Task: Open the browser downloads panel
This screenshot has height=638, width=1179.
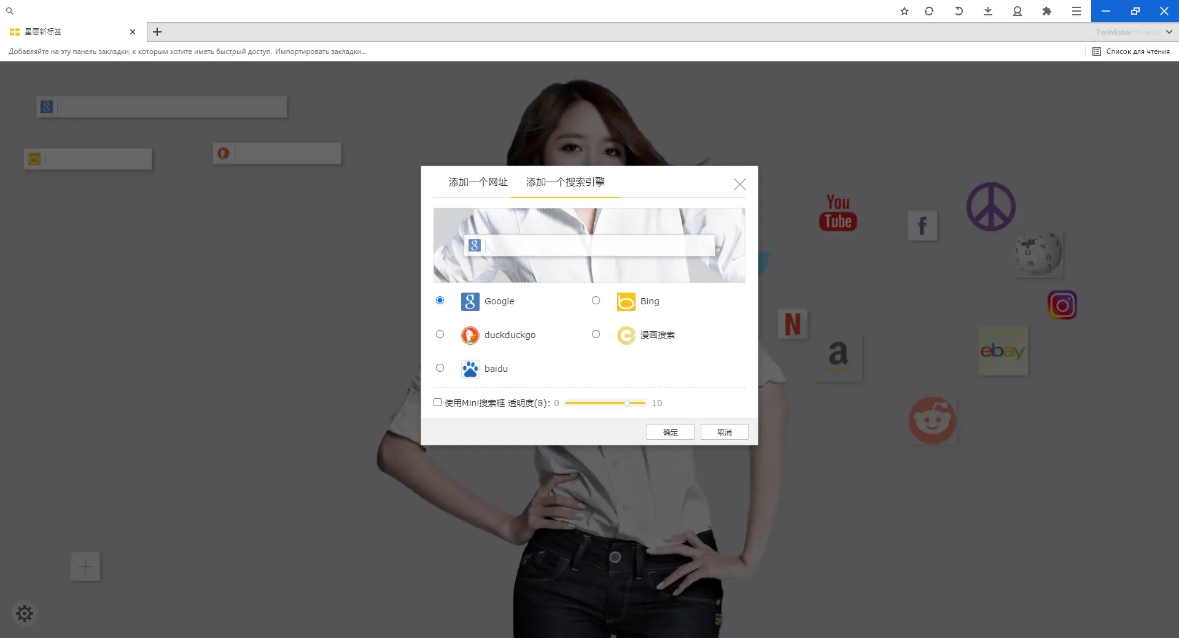Action: [x=987, y=11]
